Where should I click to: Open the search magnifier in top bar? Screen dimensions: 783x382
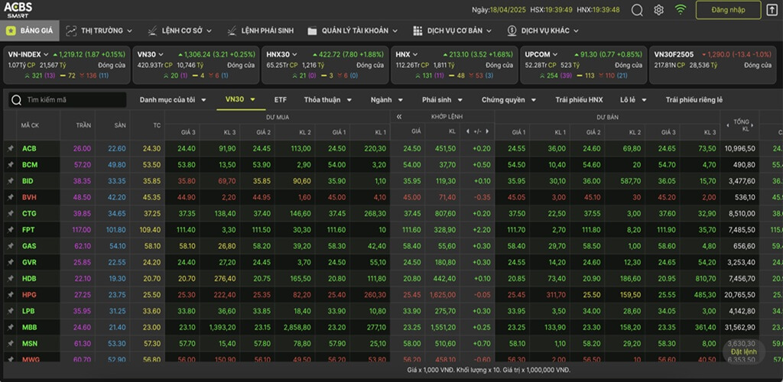637,10
